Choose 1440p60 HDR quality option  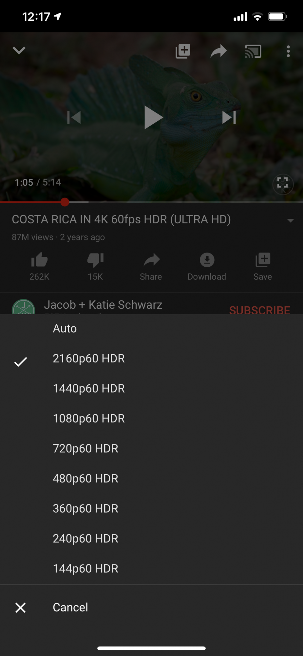pos(151,389)
